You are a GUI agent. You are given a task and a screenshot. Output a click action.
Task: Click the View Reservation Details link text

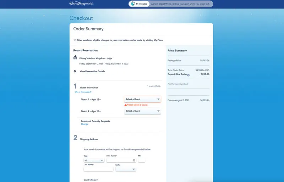click(x=92, y=71)
